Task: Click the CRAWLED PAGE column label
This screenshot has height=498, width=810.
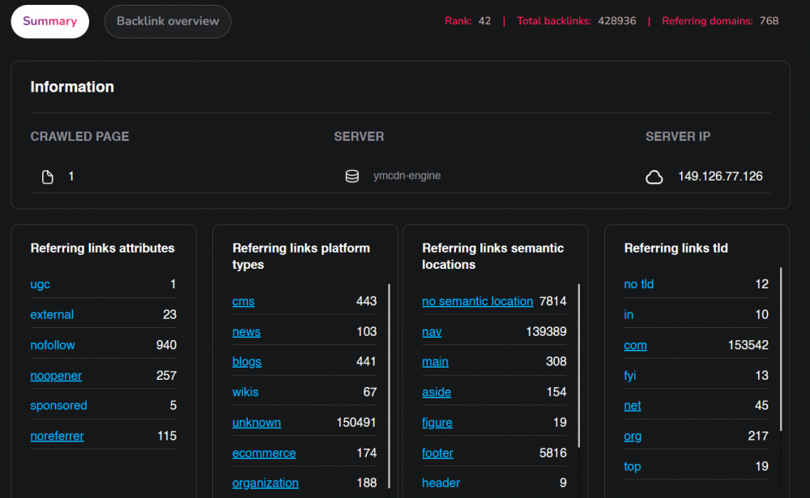Action: (79, 136)
